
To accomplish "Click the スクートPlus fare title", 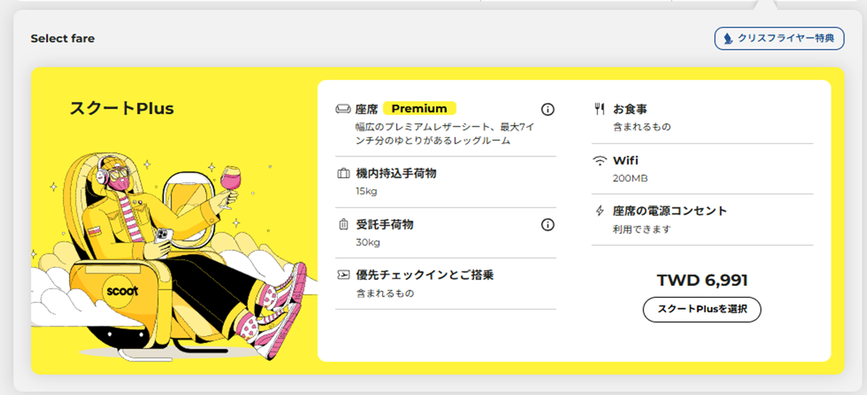I will coord(121,108).
